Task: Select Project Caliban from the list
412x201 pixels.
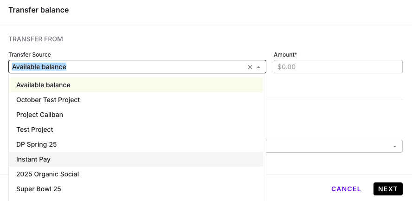Action: [136, 115]
